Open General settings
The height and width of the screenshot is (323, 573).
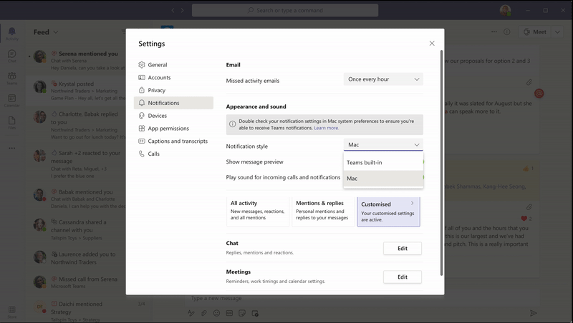pos(173,65)
